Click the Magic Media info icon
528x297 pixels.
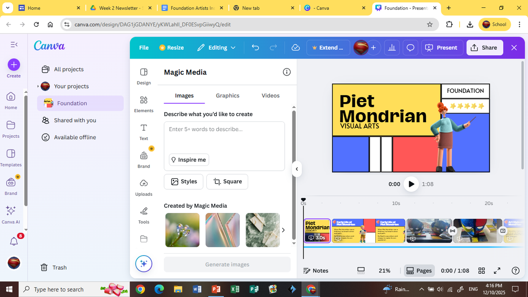[286, 72]
